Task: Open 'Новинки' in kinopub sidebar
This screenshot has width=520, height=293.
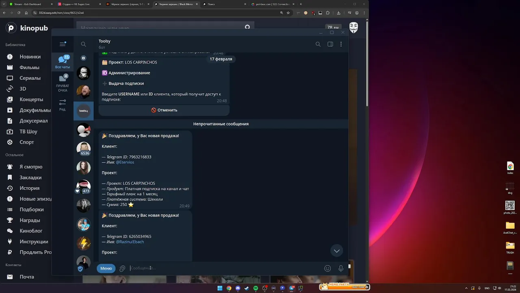Action: coord(30,57)
